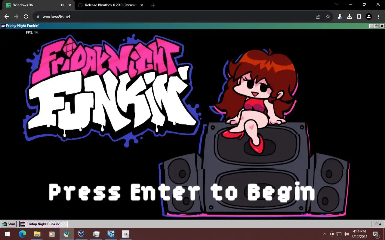
Task: Open the Chrome three-dot menu
Action: pyautogui.click(x=378, y=16)
